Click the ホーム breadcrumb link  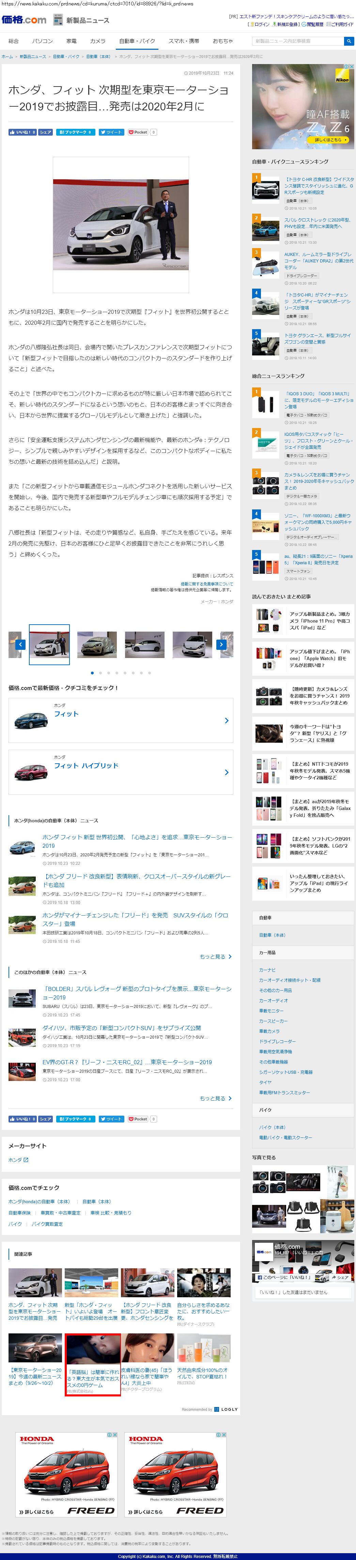pyautogui.click(x=7, y=56)
